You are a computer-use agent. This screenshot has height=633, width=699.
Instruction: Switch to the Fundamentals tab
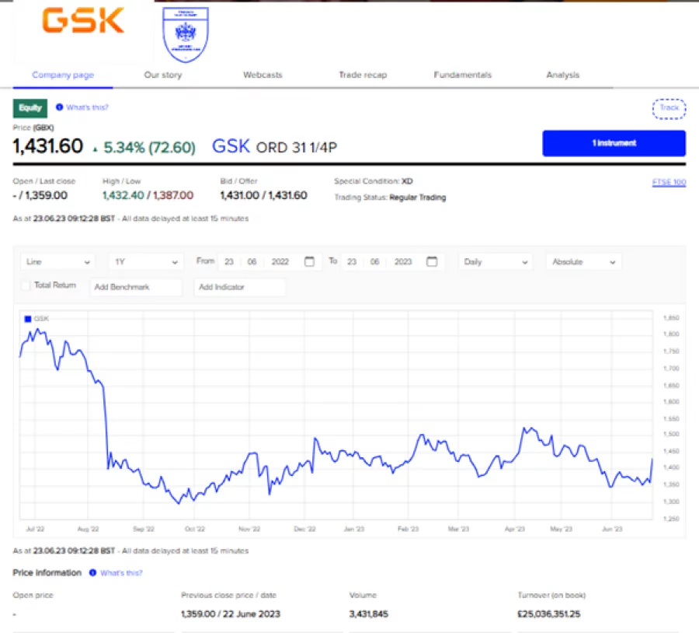click(462, 75)
